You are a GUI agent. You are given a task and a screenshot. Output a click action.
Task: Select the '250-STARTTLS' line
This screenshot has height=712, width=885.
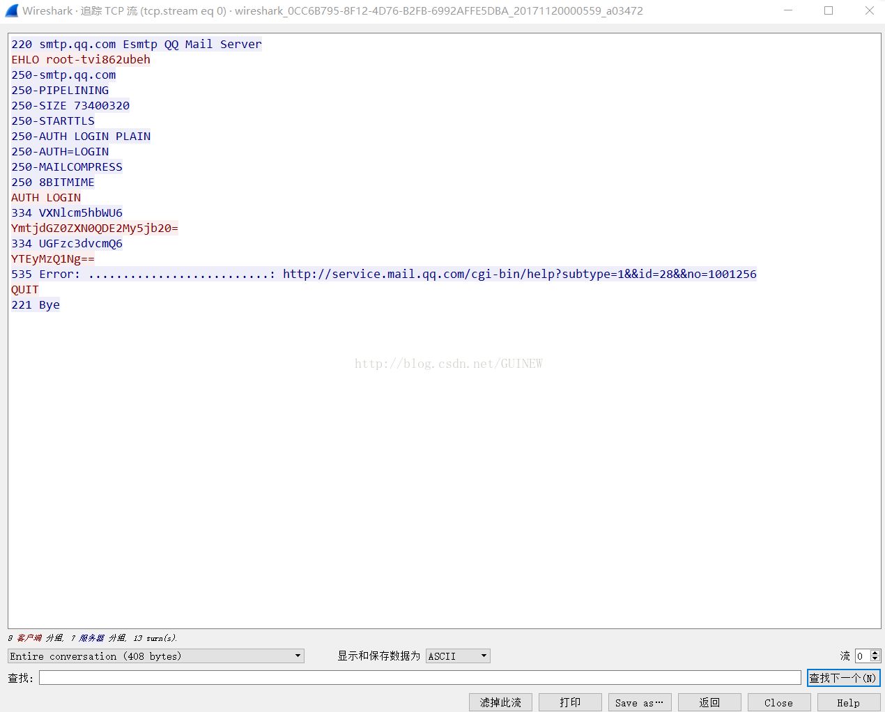(x=53, y=121)
